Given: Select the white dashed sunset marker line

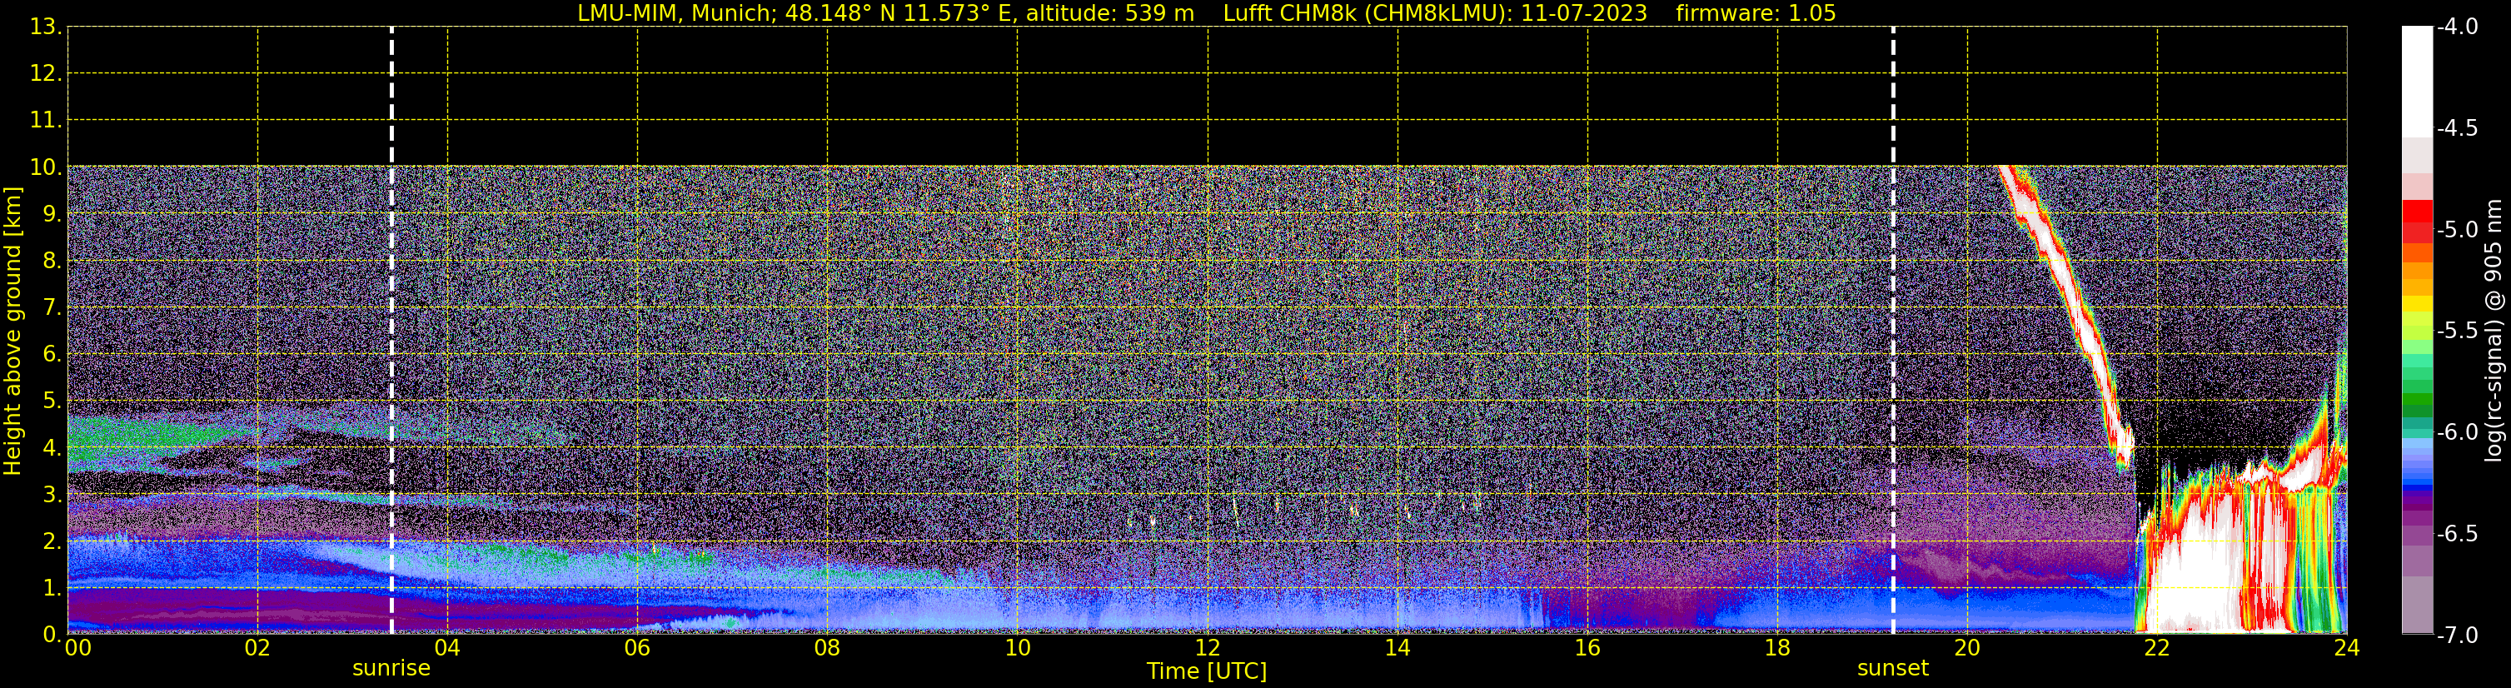Looking at the screenshot, I should pos(1893,331).
